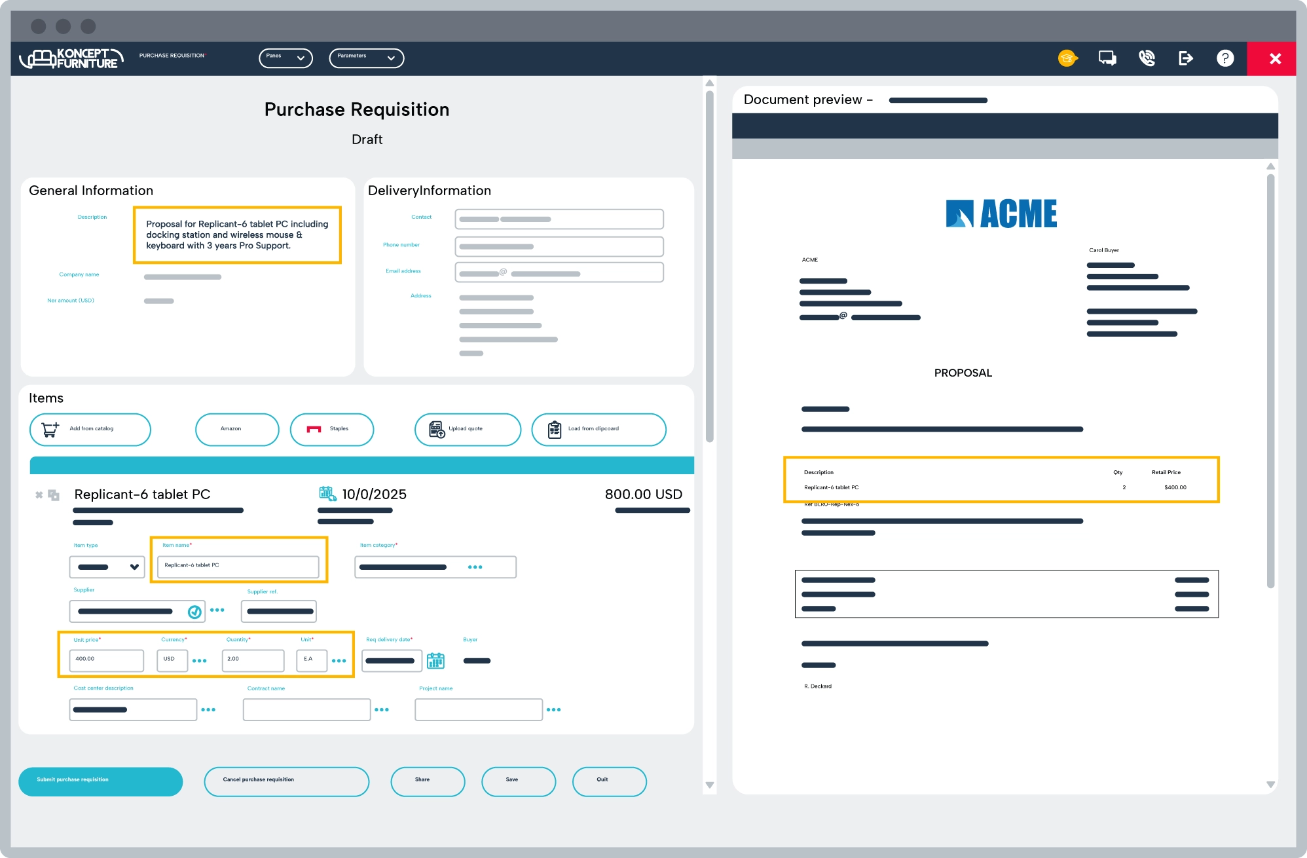Open the req delivery date calendar picker

click(x=435, y=661)
